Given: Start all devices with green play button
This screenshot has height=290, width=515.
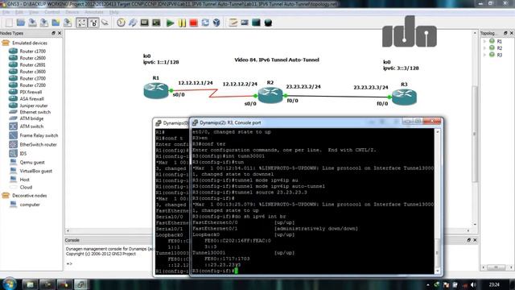Looking at the screenshot, I should click(x=170, y=23).
